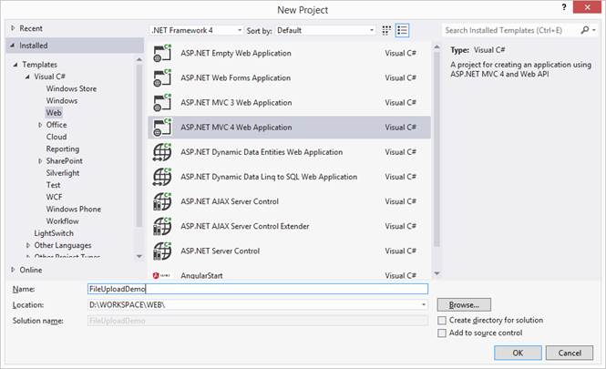
Task: Click the Browse button
Action: tap(464, 304)
